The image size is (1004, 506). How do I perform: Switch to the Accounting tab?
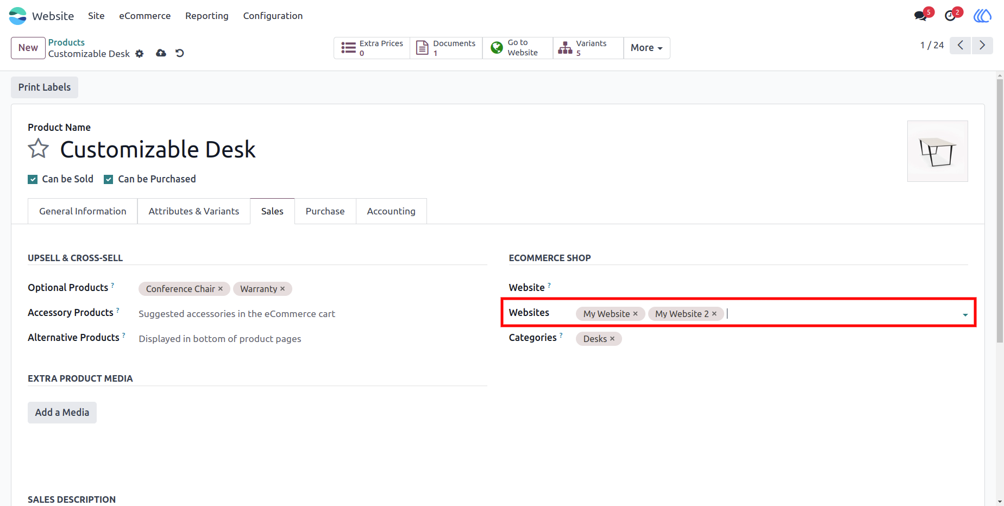tap(391, 211)
